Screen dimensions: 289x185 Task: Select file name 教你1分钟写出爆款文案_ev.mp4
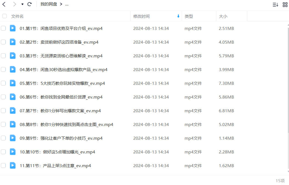pyautogui.click(x=70, y=111)
